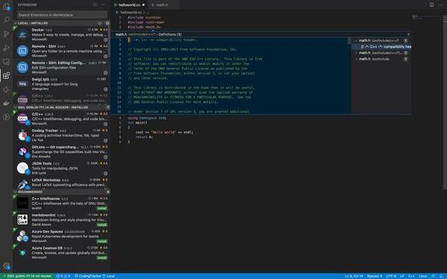Close the peek definitions widget

[x=408, y=34]
